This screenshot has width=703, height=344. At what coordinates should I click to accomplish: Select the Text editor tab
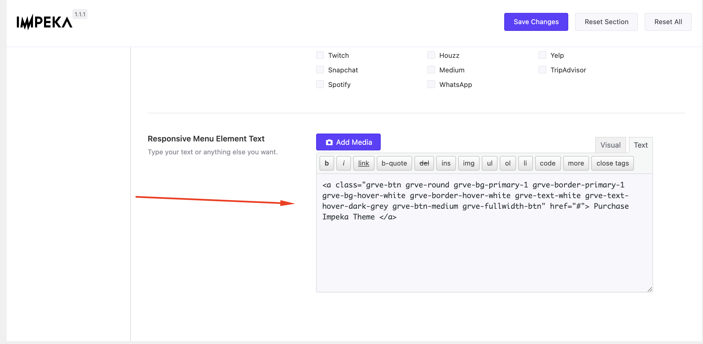click(641, 145)
